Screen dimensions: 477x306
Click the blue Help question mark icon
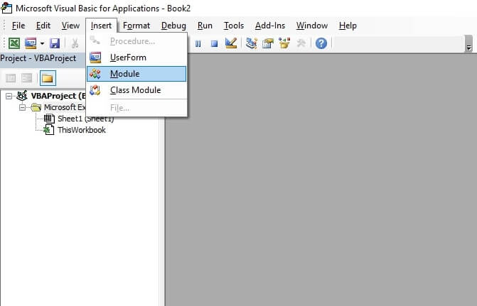pyautogui.click(x=321, y=43)
